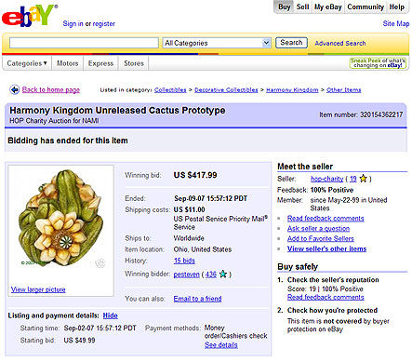Click the enlarge icon on the cactus photo corner
Image resolution: width=412 pixels, height=362 pixels.
coord(100,263)
